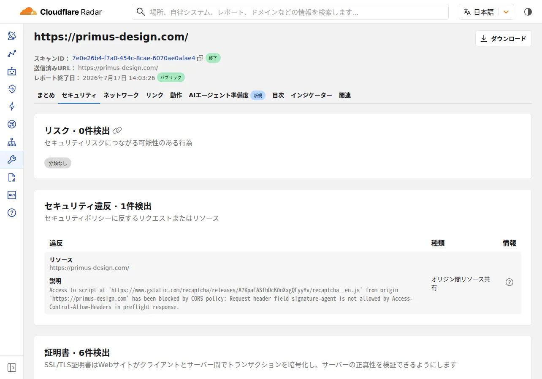Open the scan ID link 7e0e26b4-f7a0-454c-8cae-6070ae0afae4
The height and width of the screenshot is (379, 542).
pyautogui.click(x=134, y=58)
